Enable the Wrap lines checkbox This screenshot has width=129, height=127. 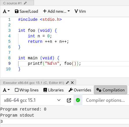tap(17, 90)
